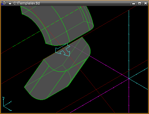This screenshot has width=149, height=114.
Task: Click the magenta line joining the lower solid to the origin
Action: pos(109,67)
